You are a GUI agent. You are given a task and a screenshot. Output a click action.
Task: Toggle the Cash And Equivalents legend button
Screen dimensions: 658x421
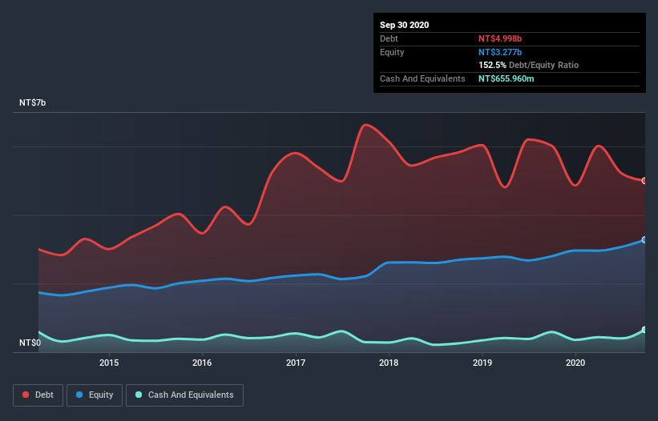point(184,395)
